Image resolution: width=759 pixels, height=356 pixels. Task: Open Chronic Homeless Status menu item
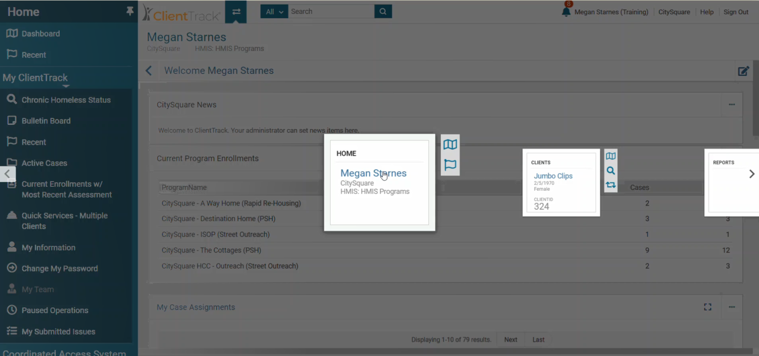(x=66, y=100)
